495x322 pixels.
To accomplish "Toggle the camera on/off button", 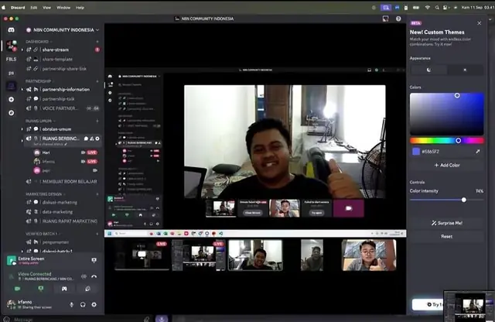I will coord(17,289).
